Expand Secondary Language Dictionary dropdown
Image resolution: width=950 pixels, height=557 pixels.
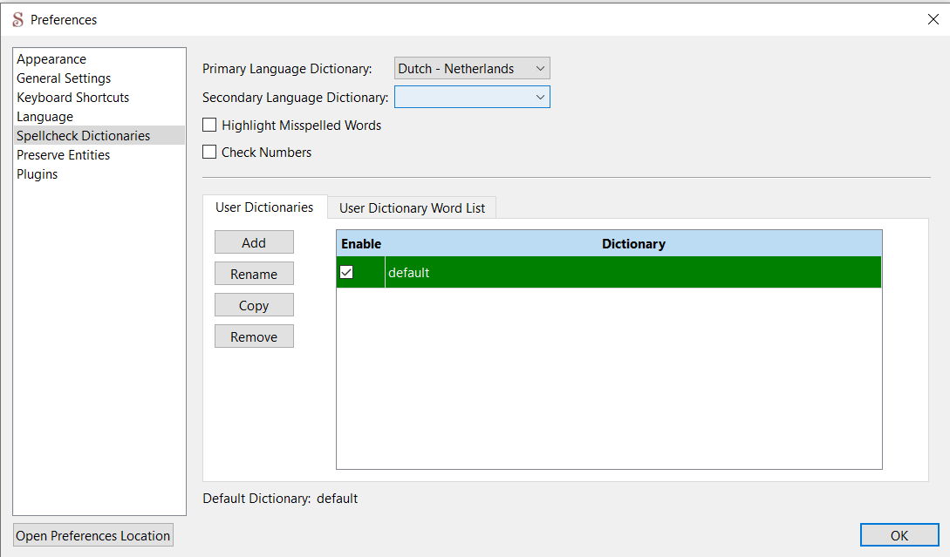pos(472,97)
